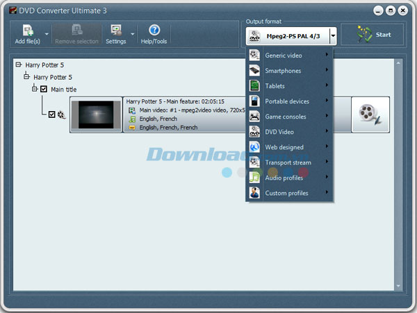Collapse the Harry Potter 5 root node
Screen dimensions: 417x313
tap(18, 65)
